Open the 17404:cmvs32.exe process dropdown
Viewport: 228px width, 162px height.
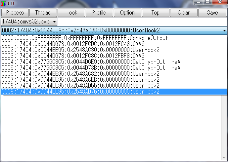(29, 21)
